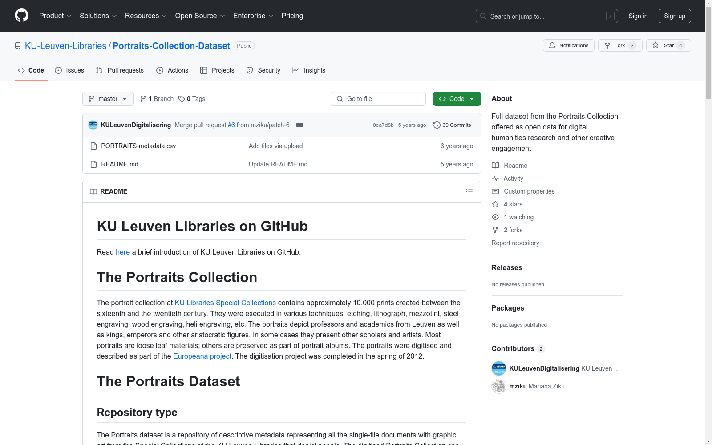Click the book icon beside Readme in About
This screenshot has width=712, height=445.
point(495,166)
